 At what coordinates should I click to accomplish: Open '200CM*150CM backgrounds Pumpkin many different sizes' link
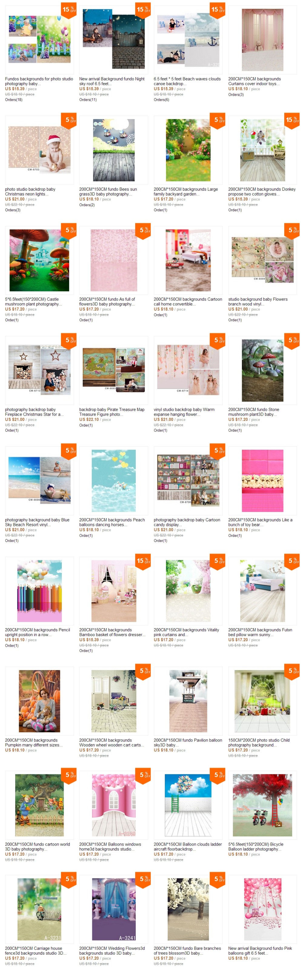click(34, 743)
